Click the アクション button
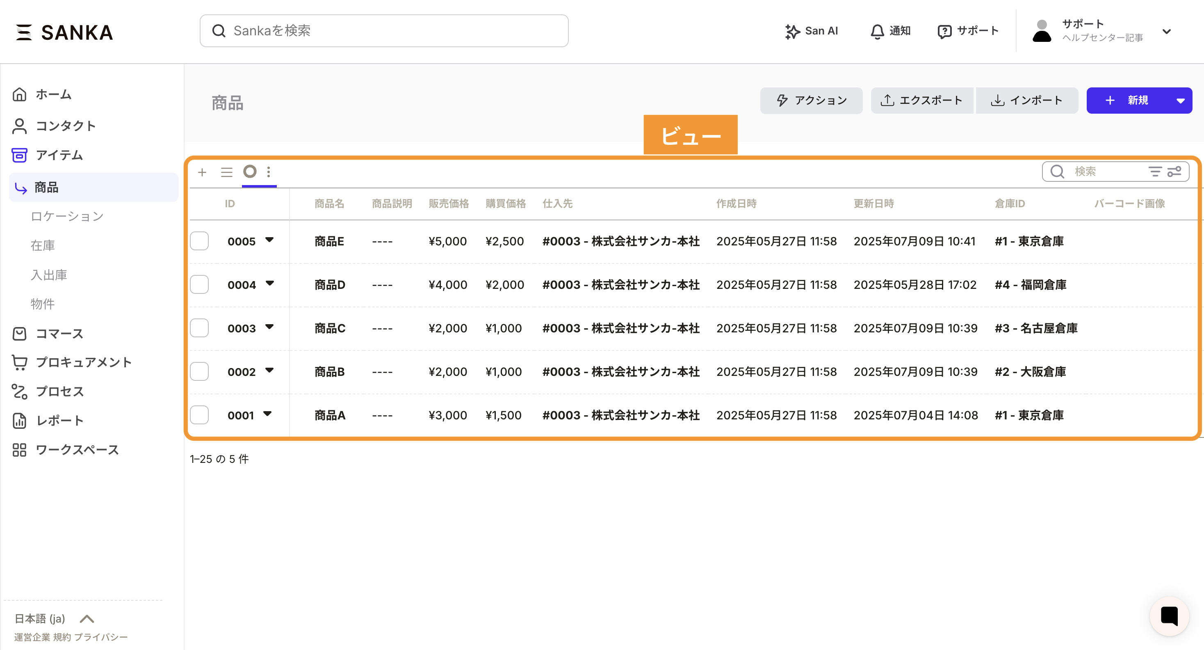This screenshot has width=1204, height=650. (811, 101)
